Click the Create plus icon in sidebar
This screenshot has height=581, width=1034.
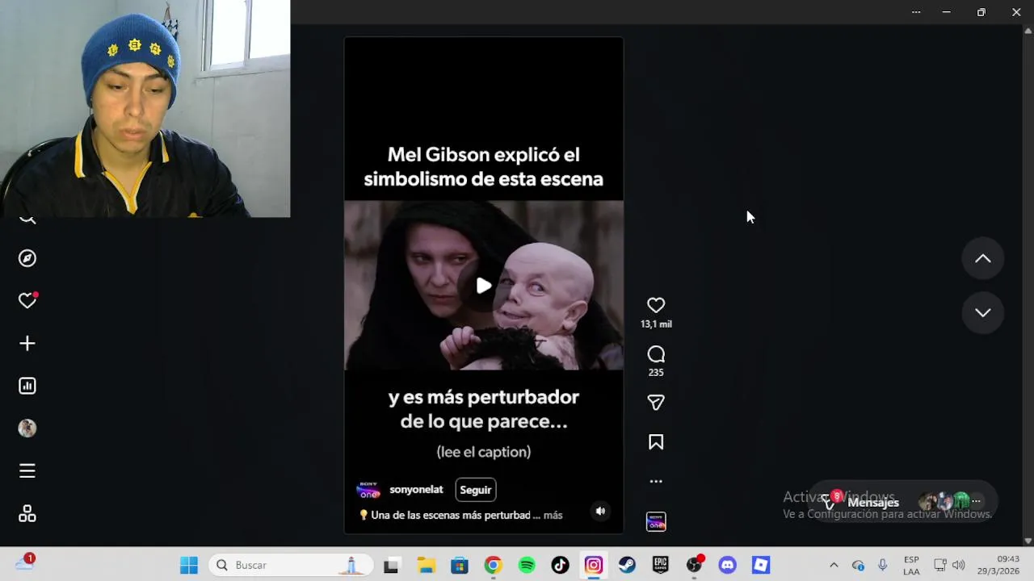27,344
